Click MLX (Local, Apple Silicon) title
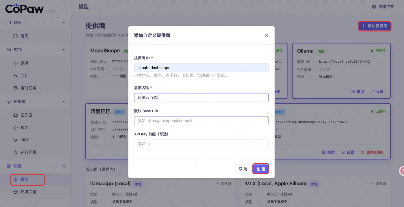 point(276,184)
